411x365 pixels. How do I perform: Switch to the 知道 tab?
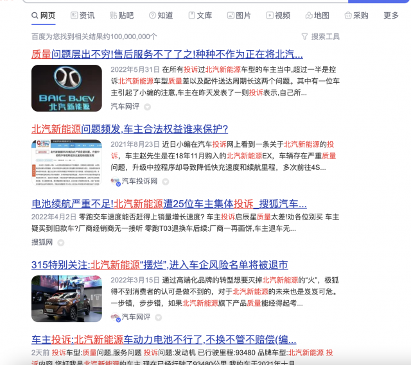click(161, 15)
